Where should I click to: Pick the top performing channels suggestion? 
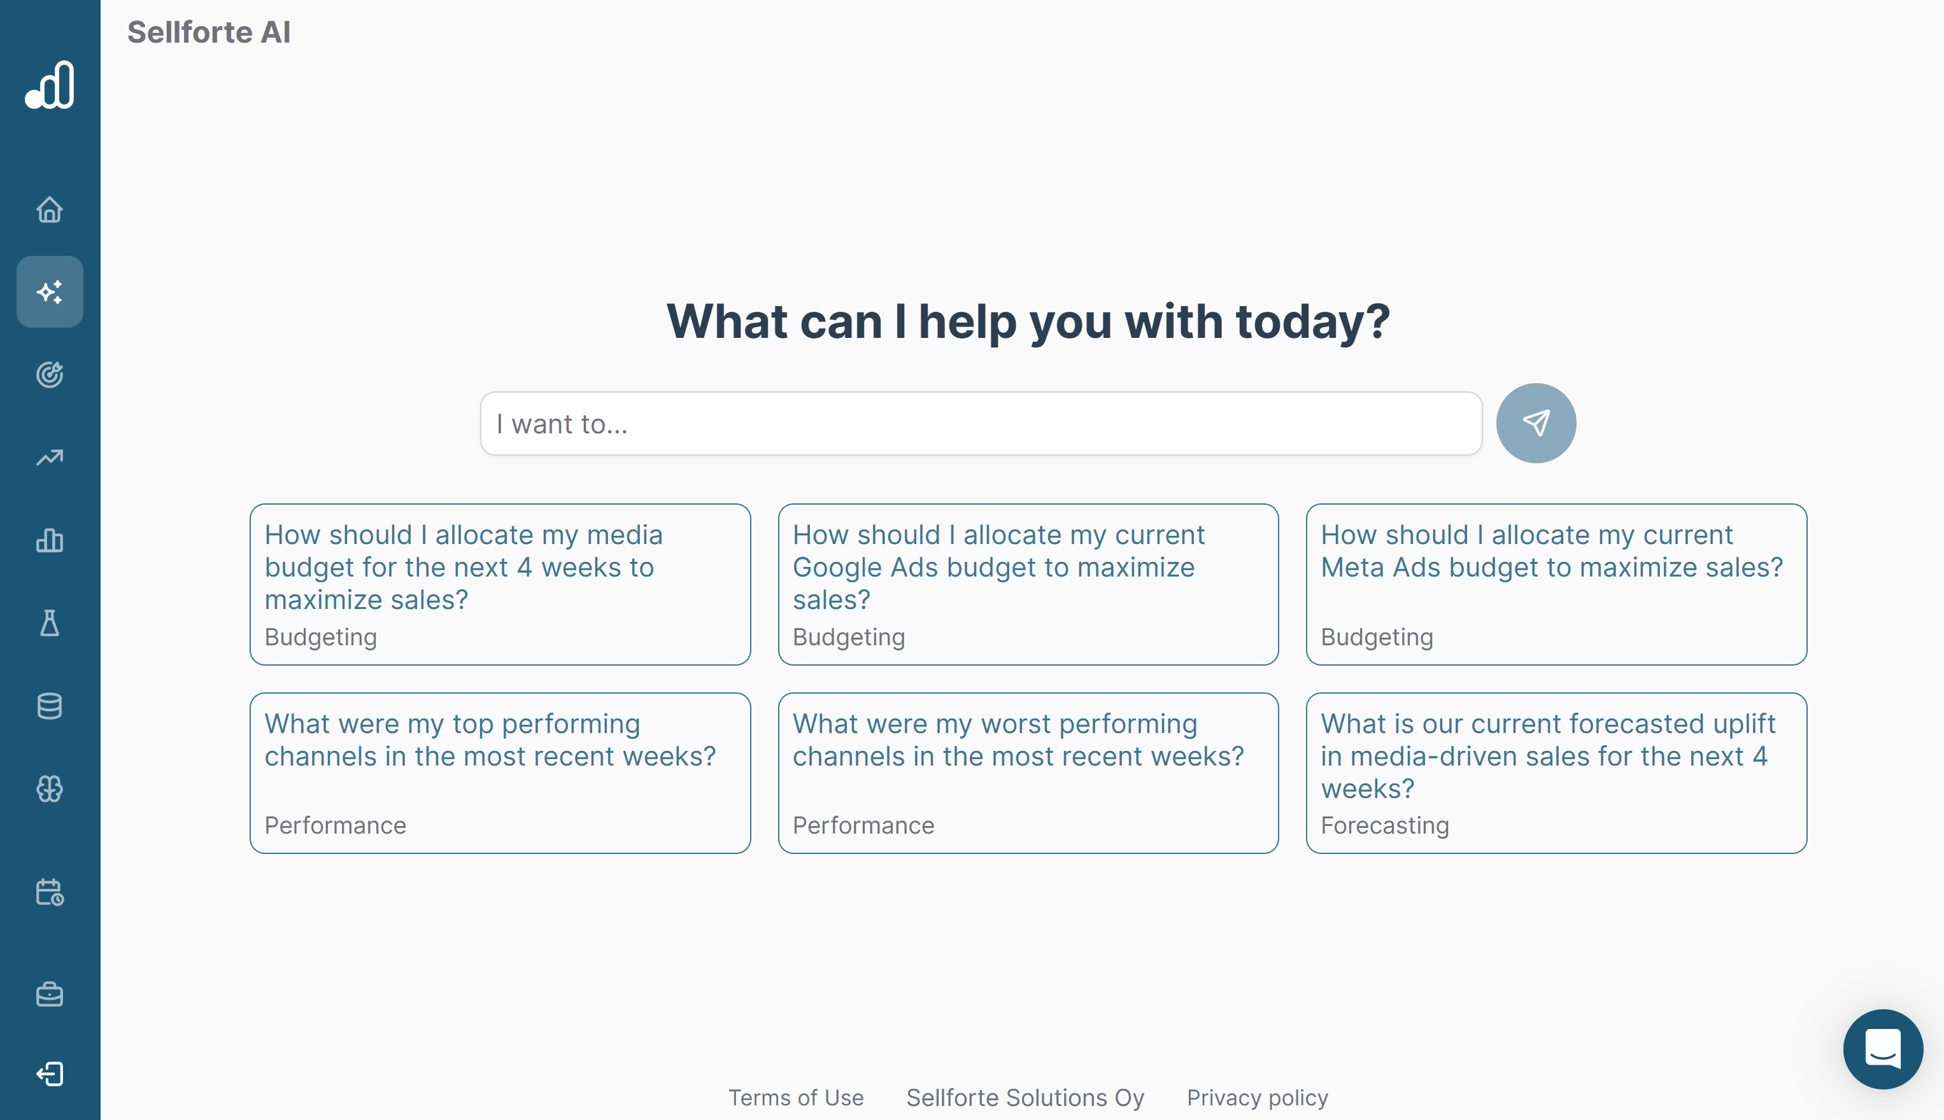point(500,773)
